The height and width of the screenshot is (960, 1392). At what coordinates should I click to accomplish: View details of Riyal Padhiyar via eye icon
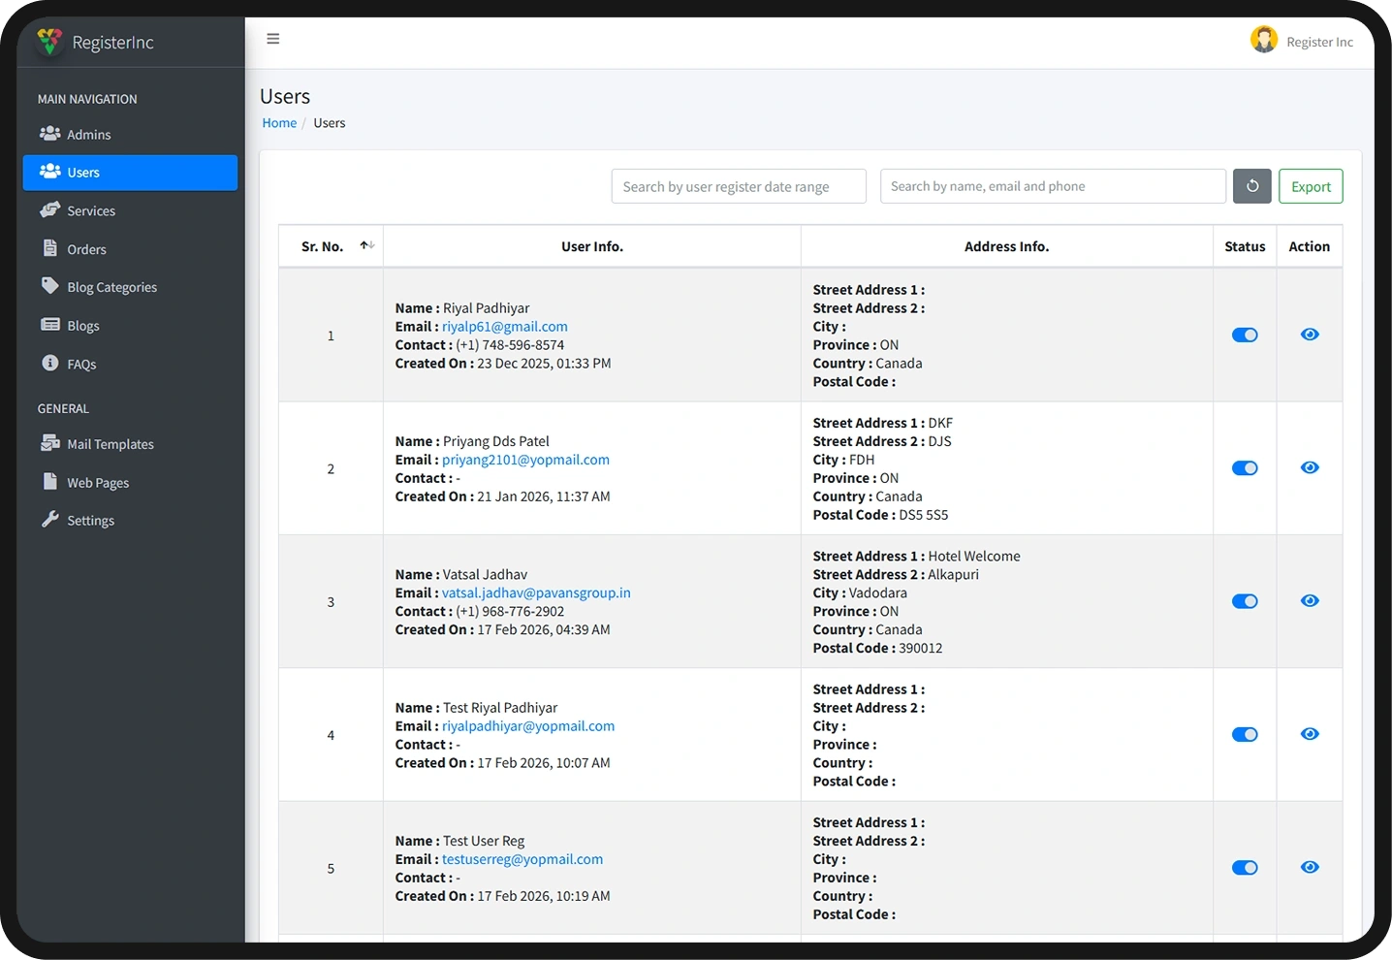(1310, 335)
